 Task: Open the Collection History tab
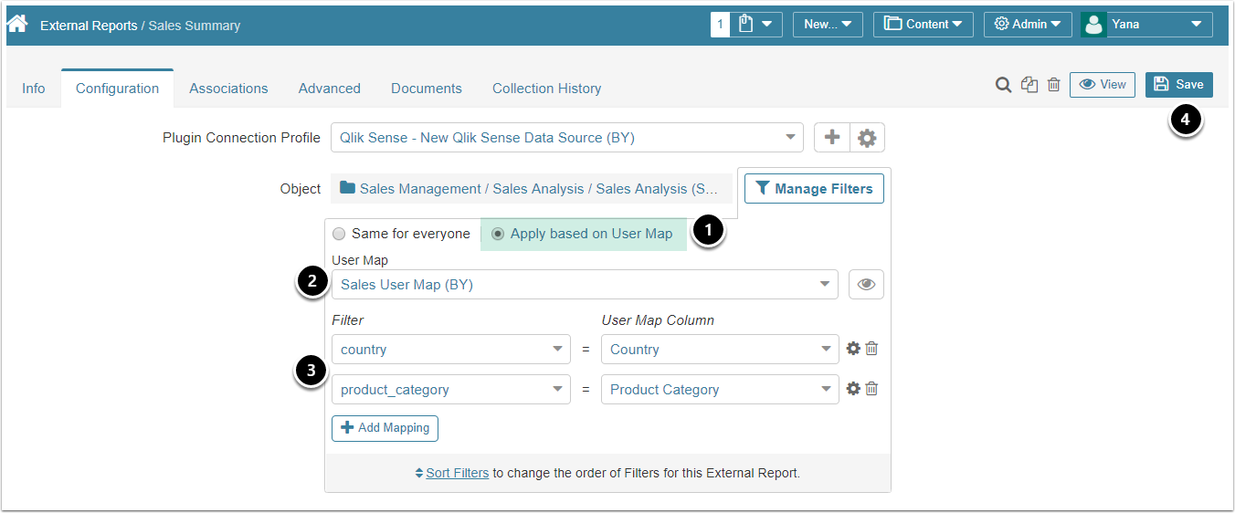[546, 89]
